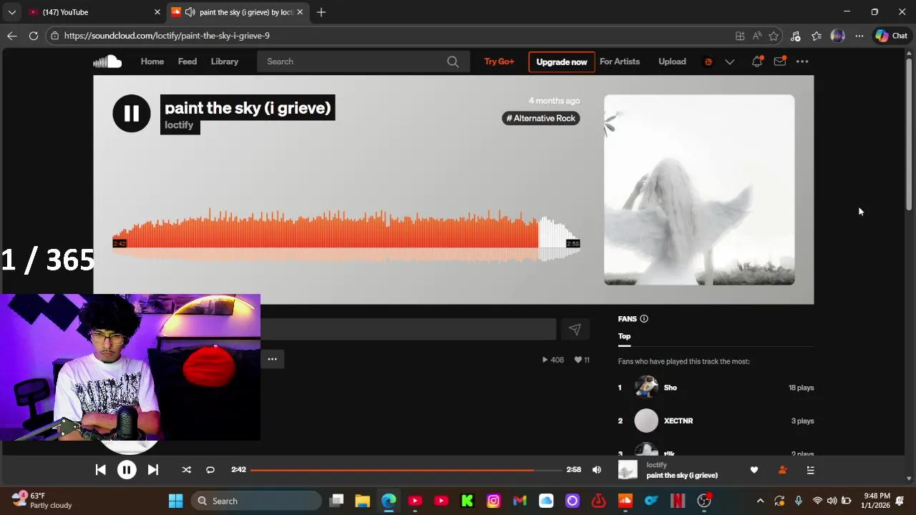The width and height of the screenshot is (916, 515).
Task: Expand the tab search dropdown arrow
Action: coord(11,12)
